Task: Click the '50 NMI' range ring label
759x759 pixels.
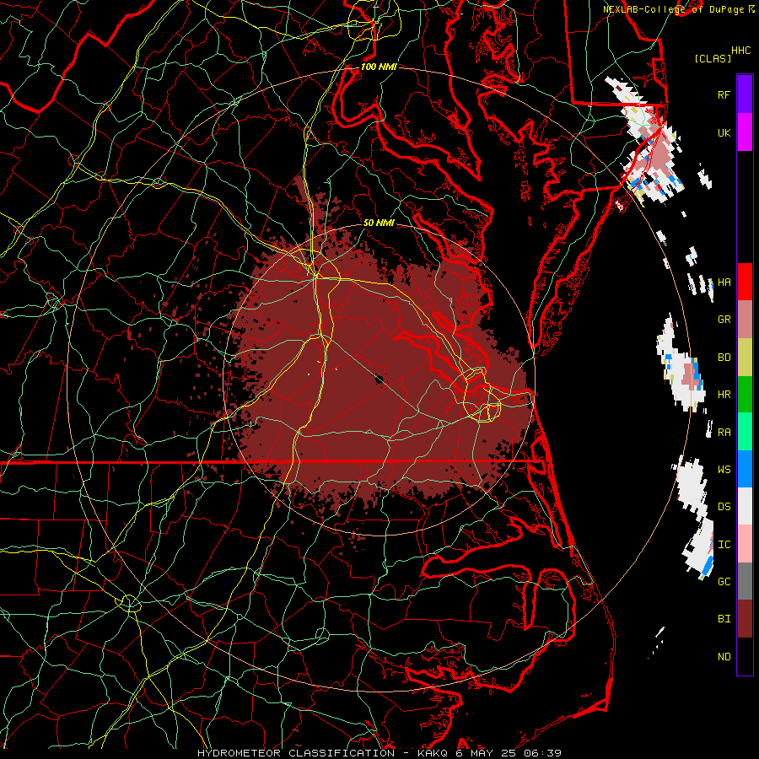Action: 379,223
